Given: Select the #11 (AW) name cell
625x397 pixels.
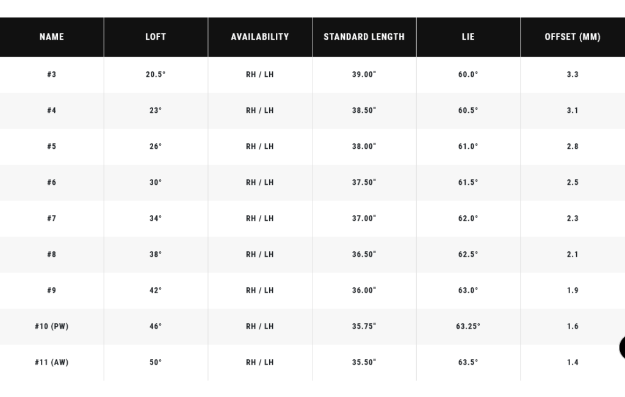Looking at the screenshot, I should pyautogui.click(x=52, y=362).
